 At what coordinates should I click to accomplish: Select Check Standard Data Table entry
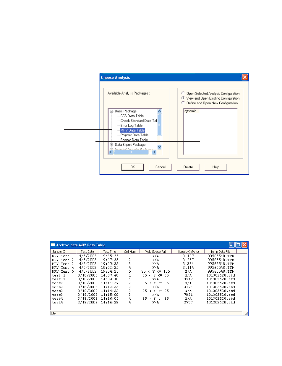(x=139, y=121)
